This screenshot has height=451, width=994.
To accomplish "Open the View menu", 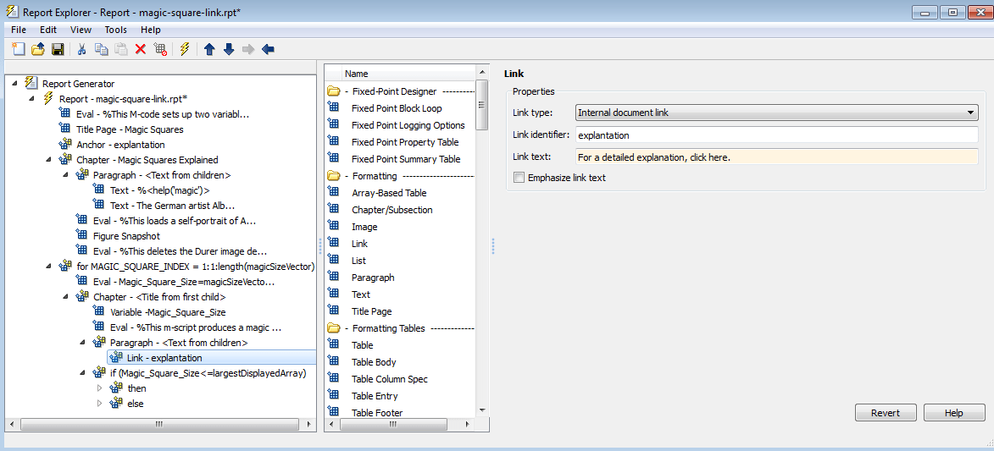I will pos(81,30).
